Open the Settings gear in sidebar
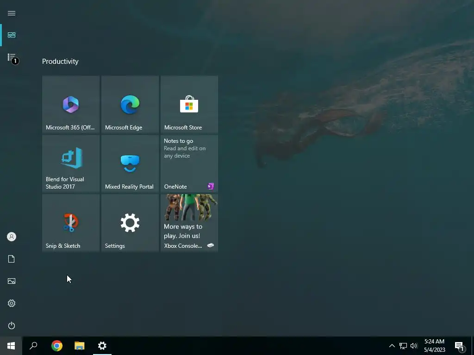 coord(12,303)
